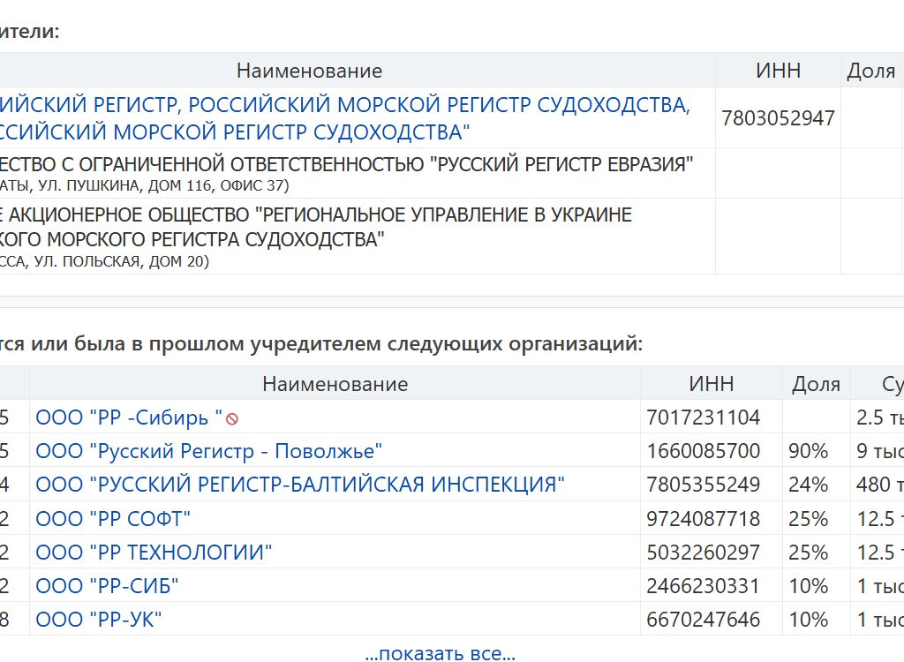The width and height of the screenshot is (904, 662).
Task: Go to ООО "РР ТЕХНОЛОГИИ" page
Action: pos(154,553)
